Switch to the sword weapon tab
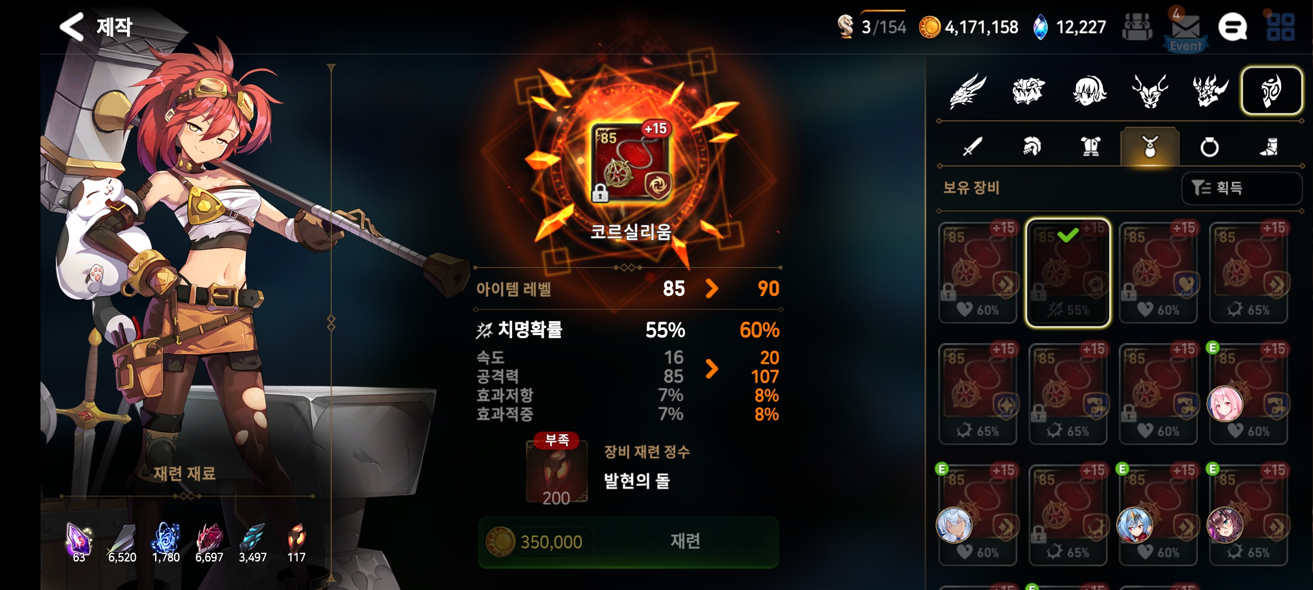The width and height of the screenshot is (1313, 590). click(x=972, y=146)
